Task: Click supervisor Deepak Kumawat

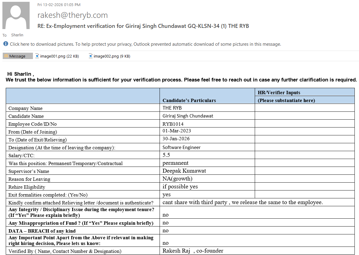Action: [x=184, y=171]
